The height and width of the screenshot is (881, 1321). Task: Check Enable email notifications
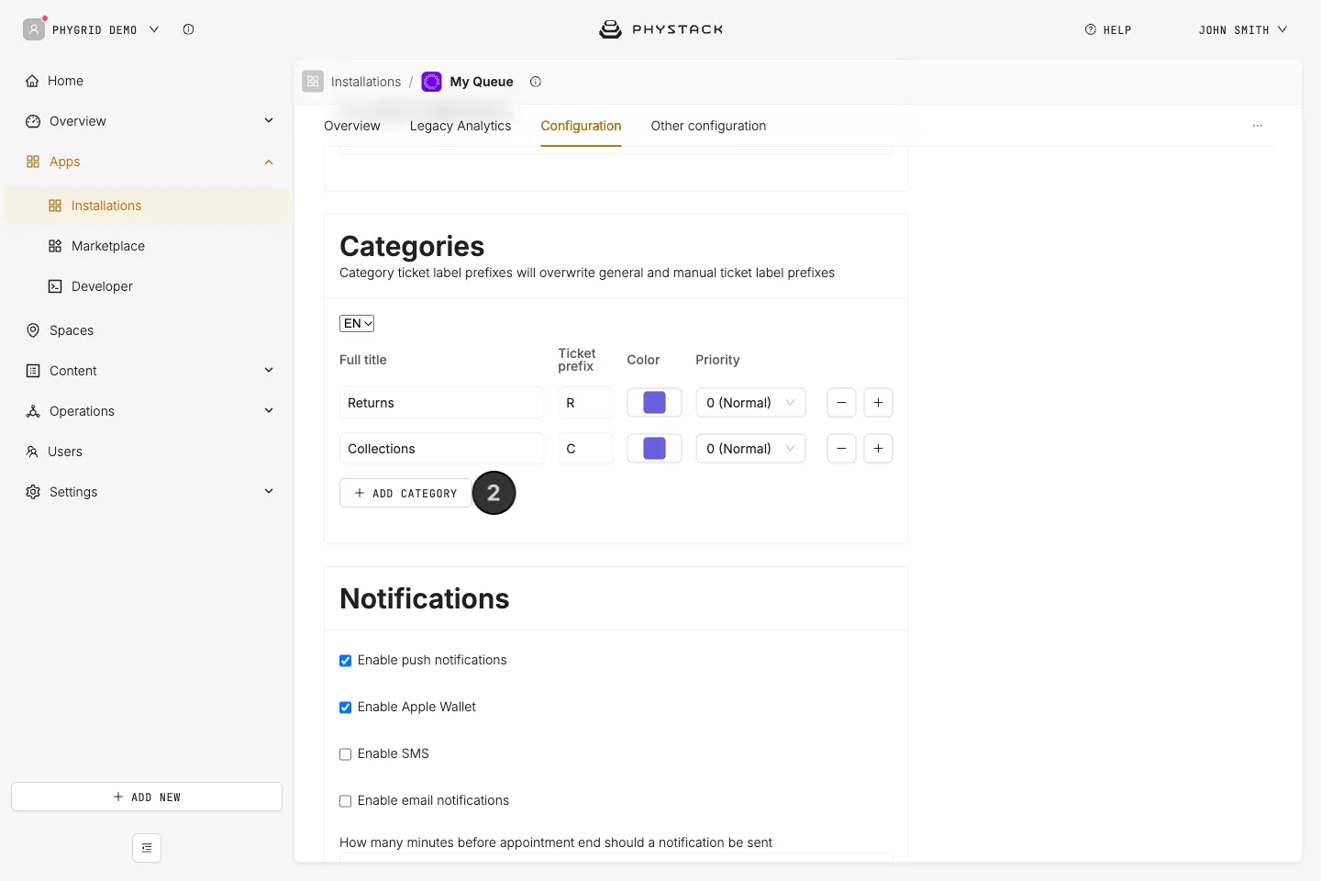(x=346, y=801)
